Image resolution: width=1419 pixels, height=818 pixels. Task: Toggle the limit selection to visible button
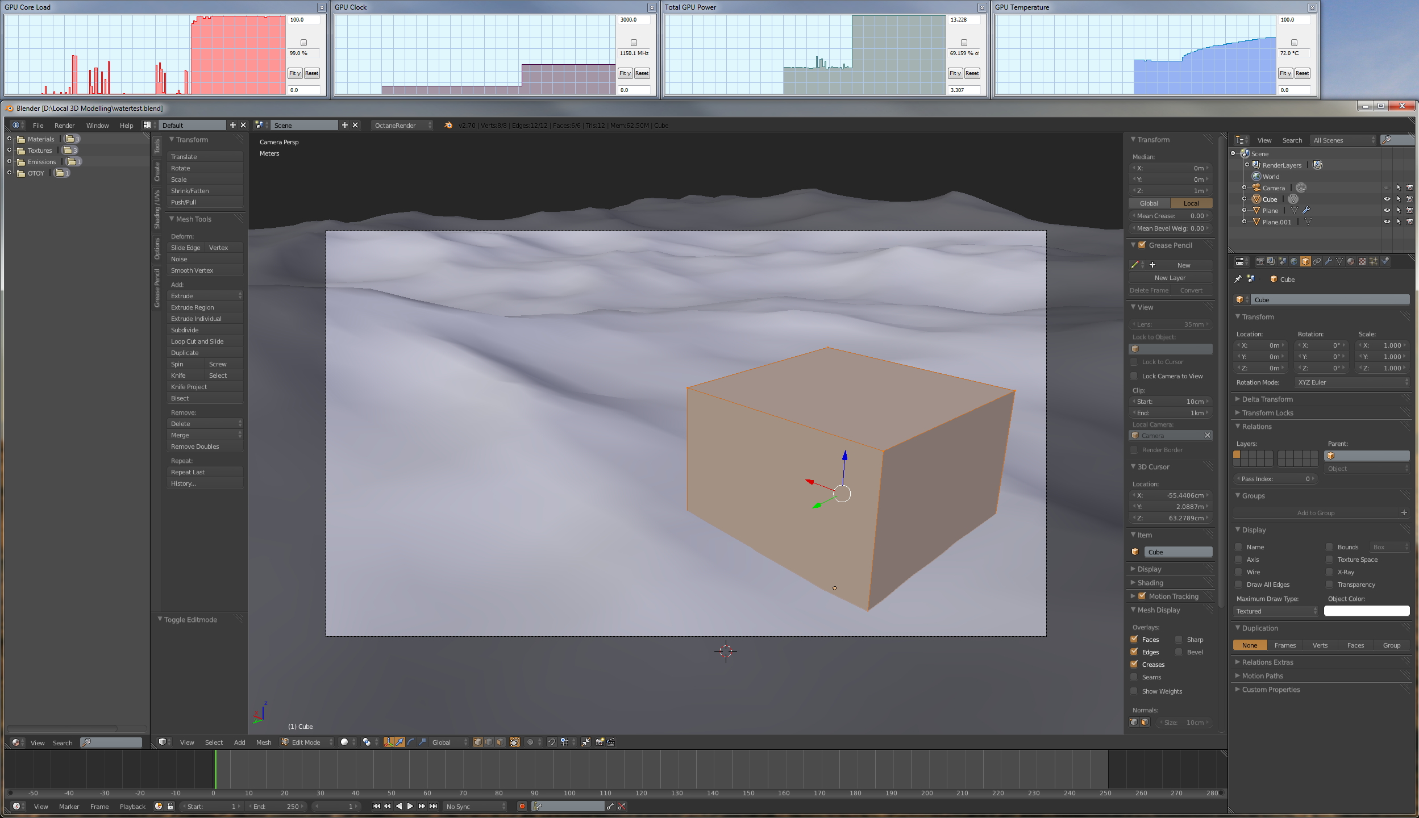[515, 742]
